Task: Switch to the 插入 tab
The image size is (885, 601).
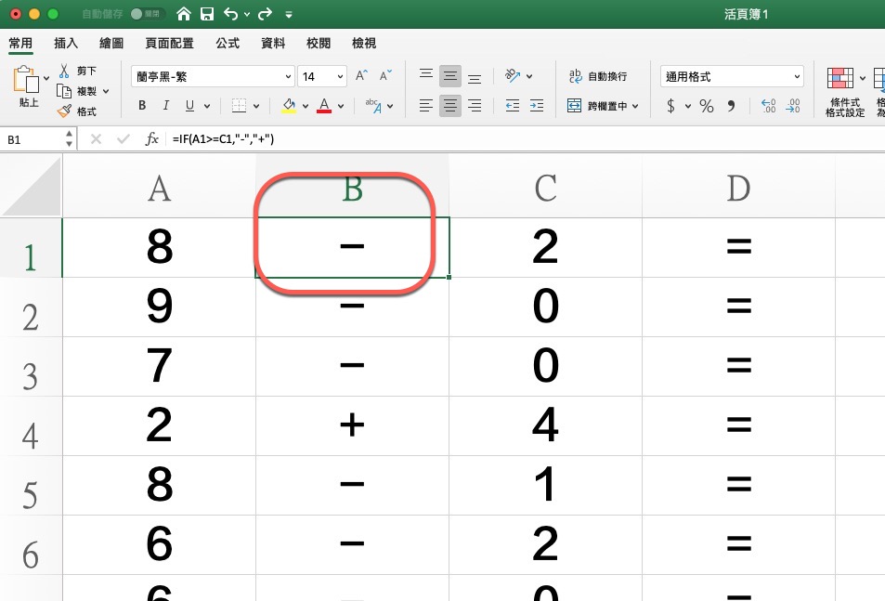Action: pyautogui.click(x=66, y=44)
